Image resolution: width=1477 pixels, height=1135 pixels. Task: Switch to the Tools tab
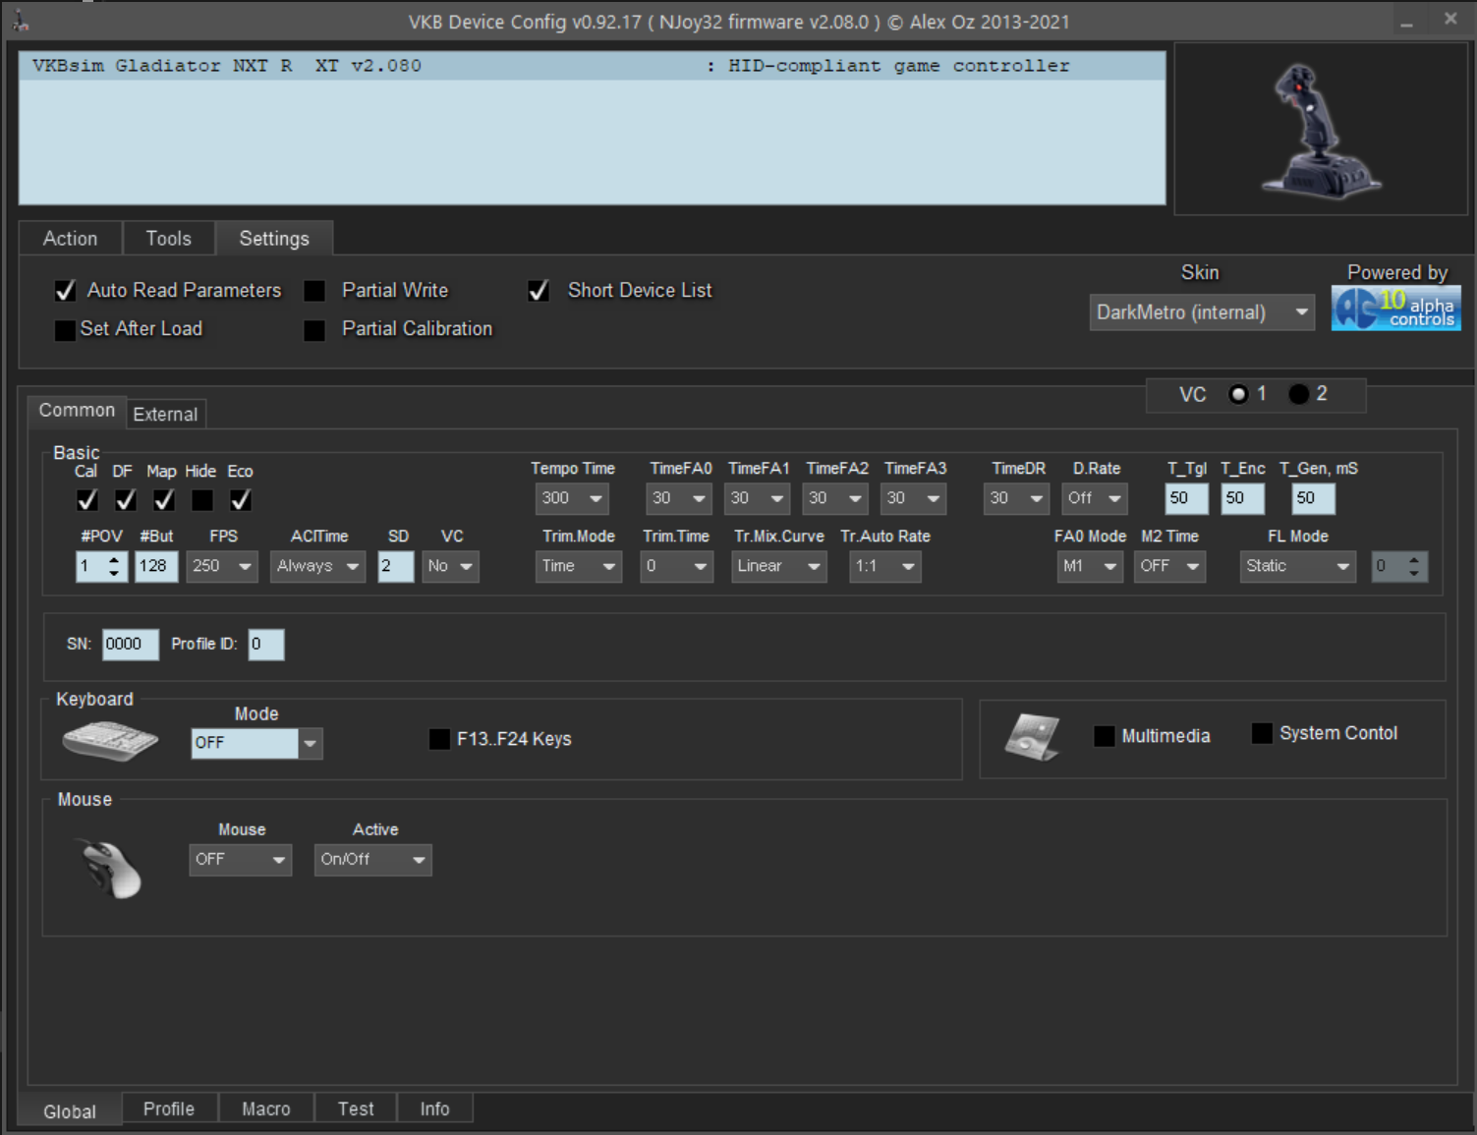point(168,239)
